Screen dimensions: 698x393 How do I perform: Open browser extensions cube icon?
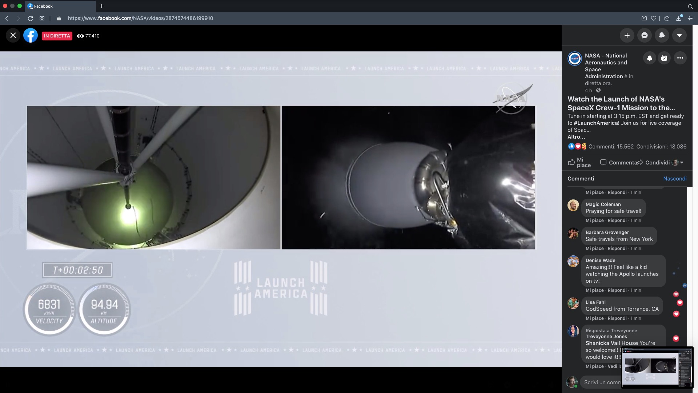tap(667, 18)
